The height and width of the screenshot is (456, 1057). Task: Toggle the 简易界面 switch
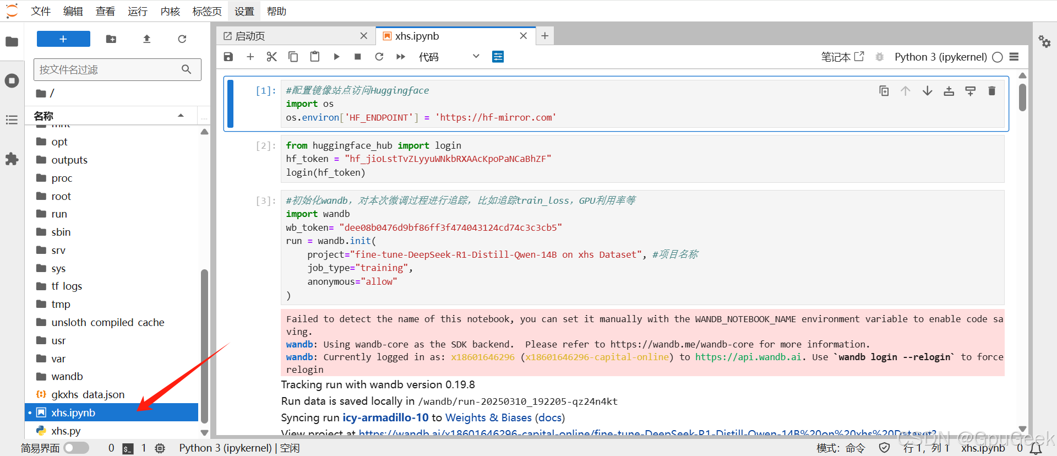[76, 448]
